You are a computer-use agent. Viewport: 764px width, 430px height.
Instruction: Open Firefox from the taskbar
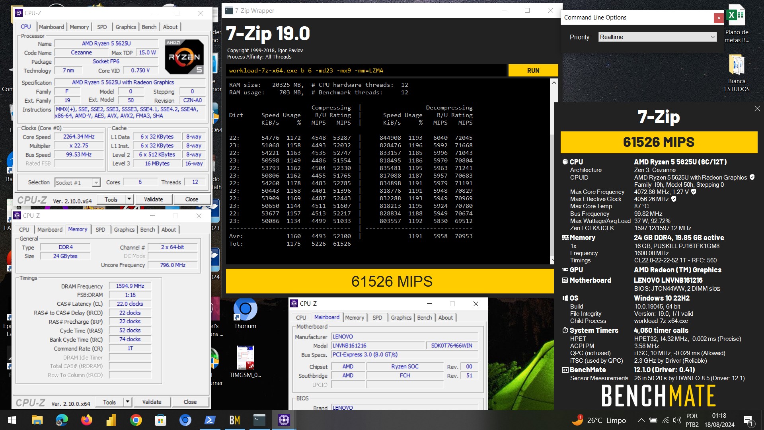86,420
